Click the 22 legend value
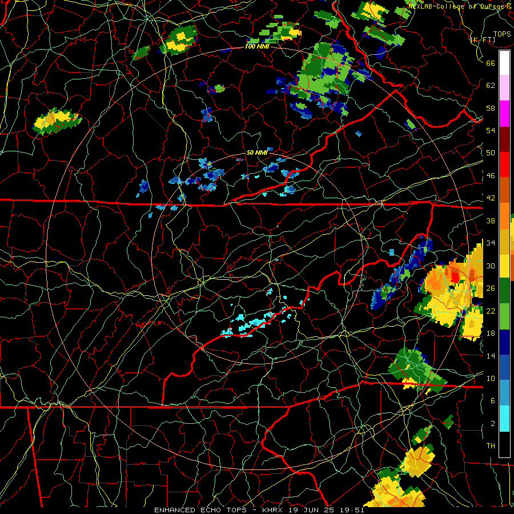Screen dimensions: 514x514 (x=491, y=311)
